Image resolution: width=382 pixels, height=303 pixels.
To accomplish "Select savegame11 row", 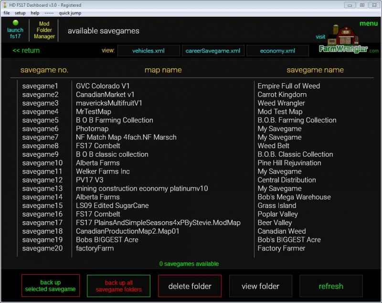I will click(x=42, y=172).
